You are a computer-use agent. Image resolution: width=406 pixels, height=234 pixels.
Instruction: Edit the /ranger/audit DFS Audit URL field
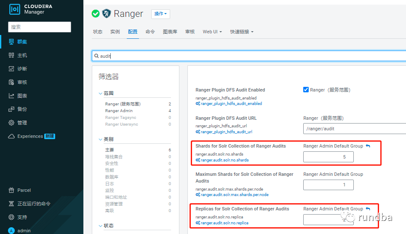tap(355, 129)
